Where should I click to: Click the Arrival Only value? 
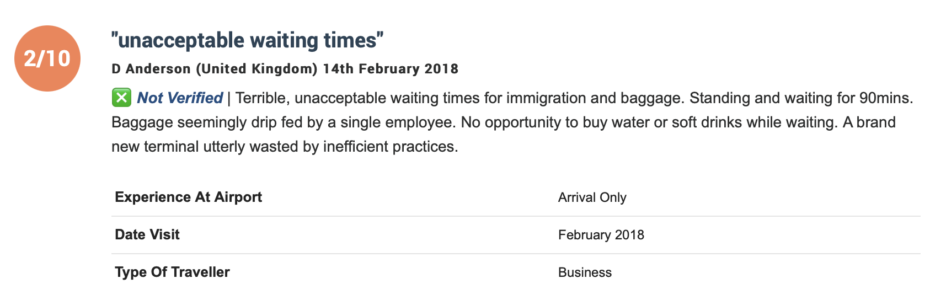click(592, 197)
